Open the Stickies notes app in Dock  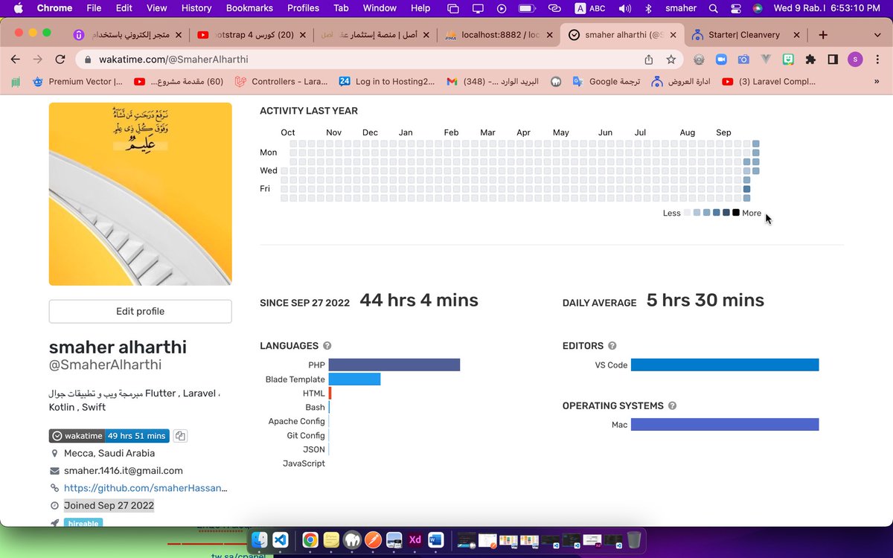[332, 540]
